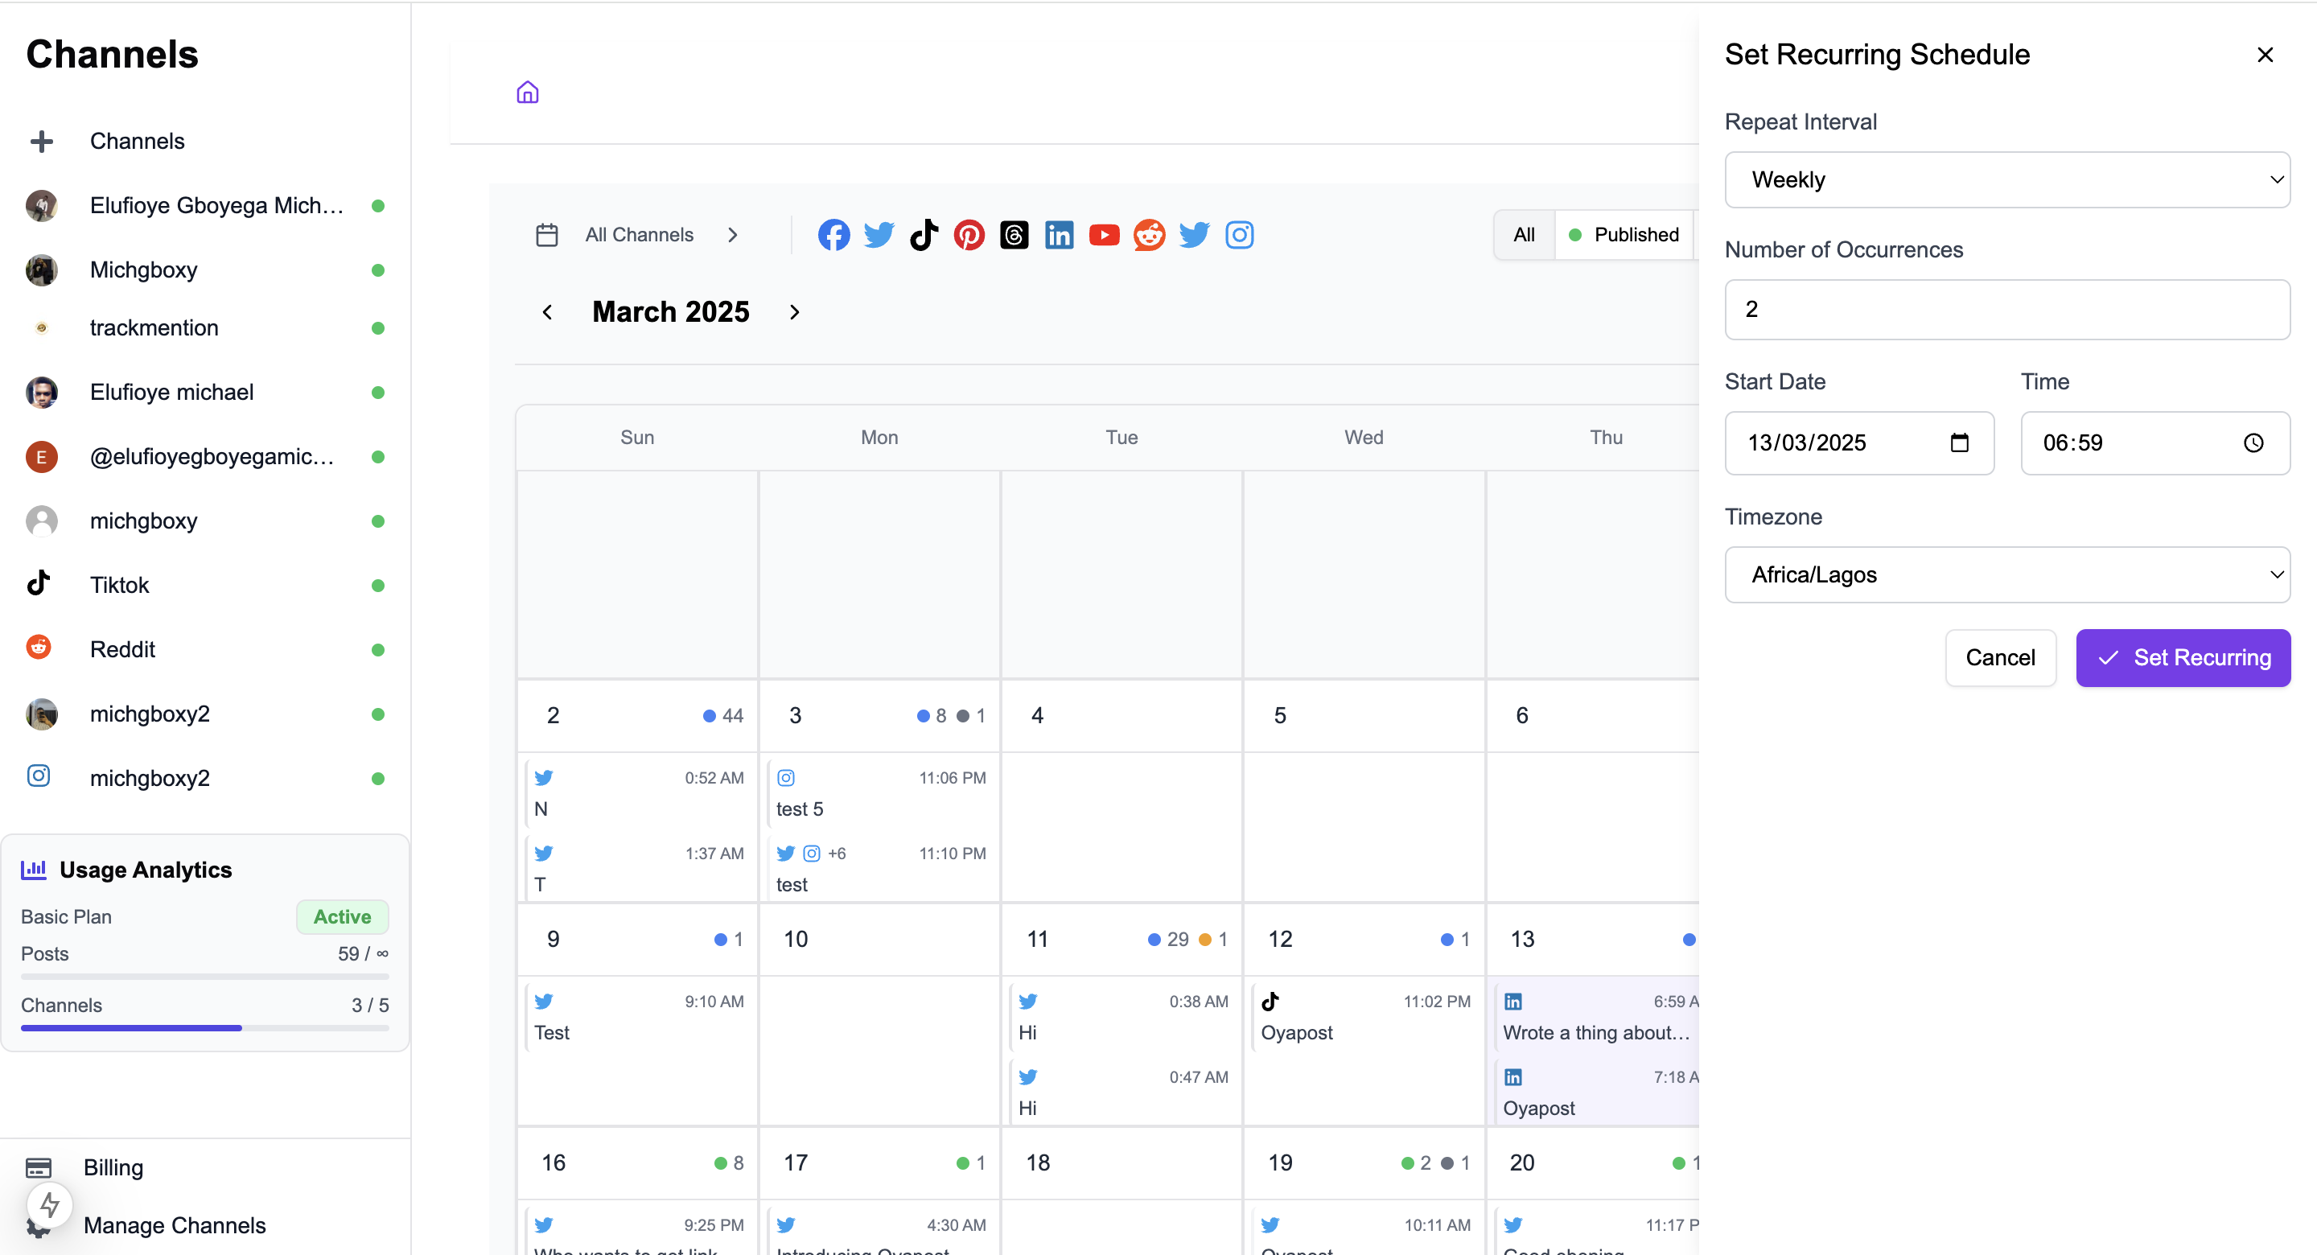
Task: Open the Timezone Africa/Lagos dropdown
Action: 2006,575
